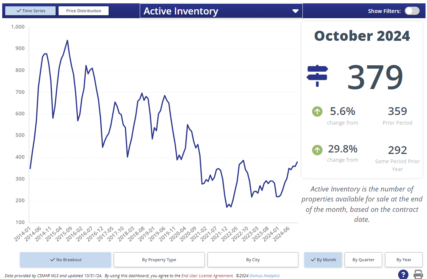Group data By Quarter

coord(363,260)
